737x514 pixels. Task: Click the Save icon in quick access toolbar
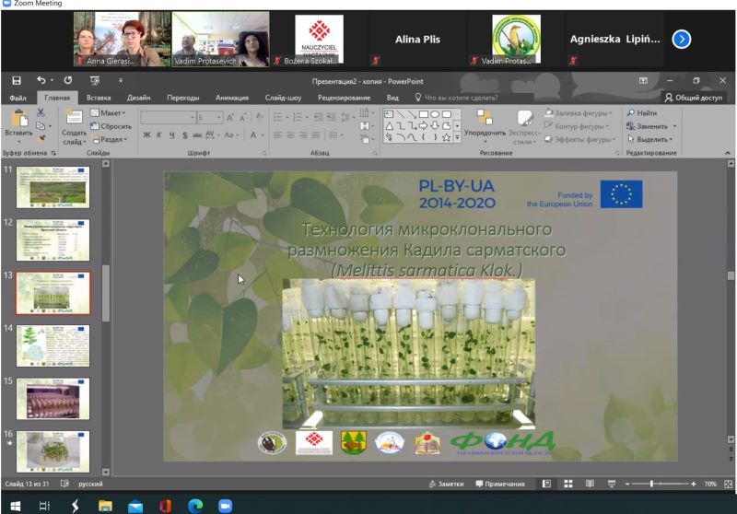coord(16,80)
